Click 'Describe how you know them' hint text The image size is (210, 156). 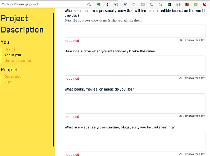(x=104, y=21)
